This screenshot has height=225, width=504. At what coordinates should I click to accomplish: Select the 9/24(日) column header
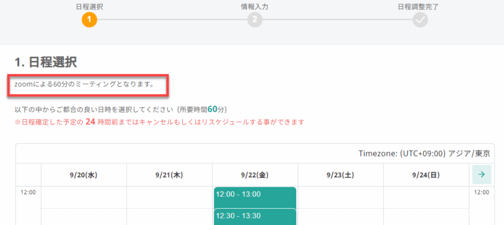tap(426, 175)
